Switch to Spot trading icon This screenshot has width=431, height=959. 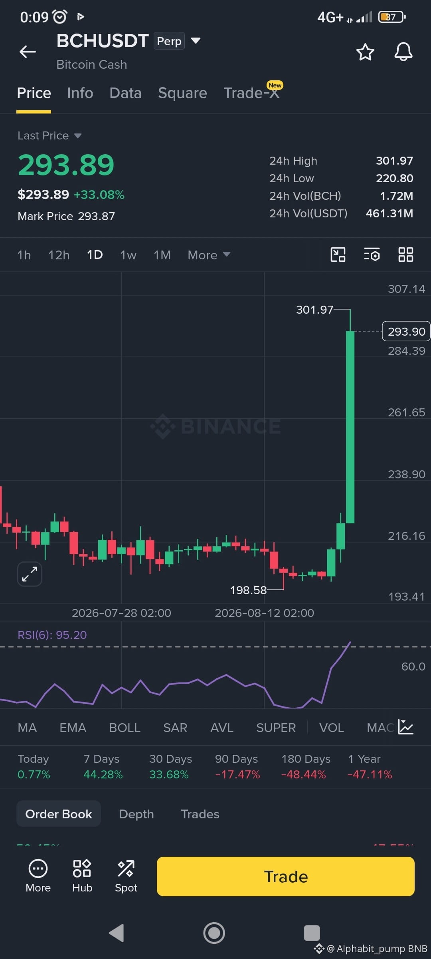(126, 875)
